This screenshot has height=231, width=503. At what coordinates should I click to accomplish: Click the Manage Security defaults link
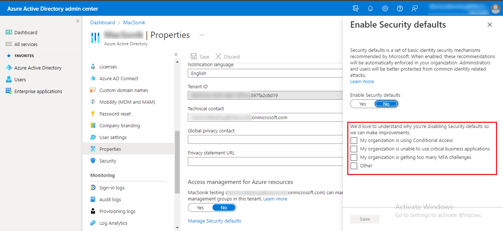(214, 221)
